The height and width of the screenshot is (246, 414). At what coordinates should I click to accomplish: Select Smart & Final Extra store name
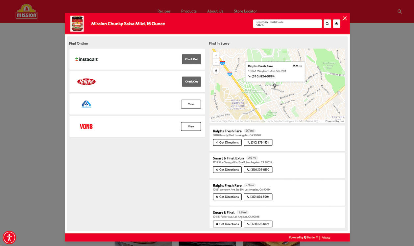(229, 158)
